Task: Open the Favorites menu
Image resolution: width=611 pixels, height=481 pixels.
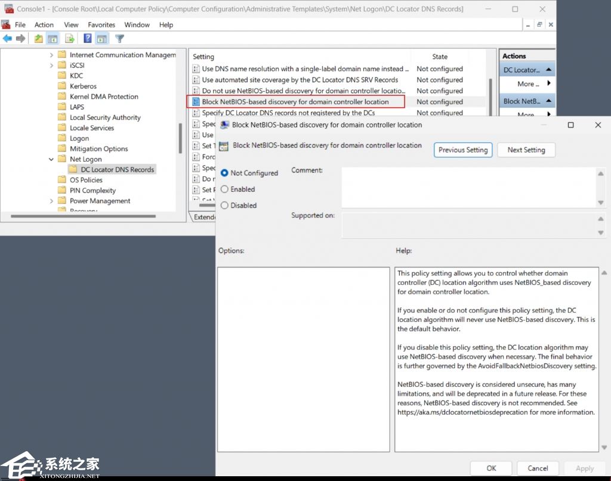Action: click(101, 24)
